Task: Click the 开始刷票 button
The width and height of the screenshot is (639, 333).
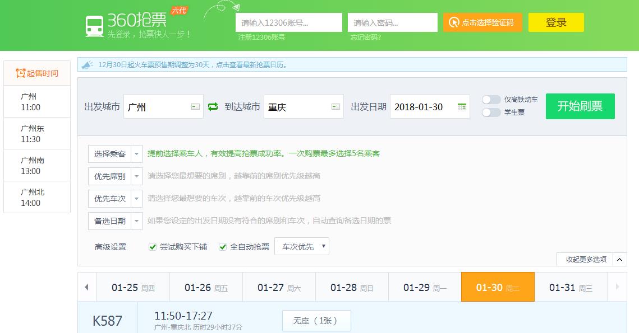Action: [580, 106]
